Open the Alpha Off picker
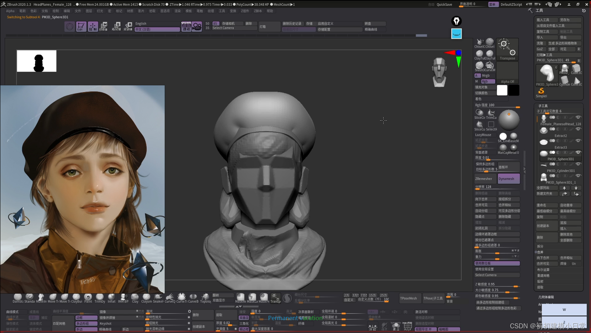 507,73
